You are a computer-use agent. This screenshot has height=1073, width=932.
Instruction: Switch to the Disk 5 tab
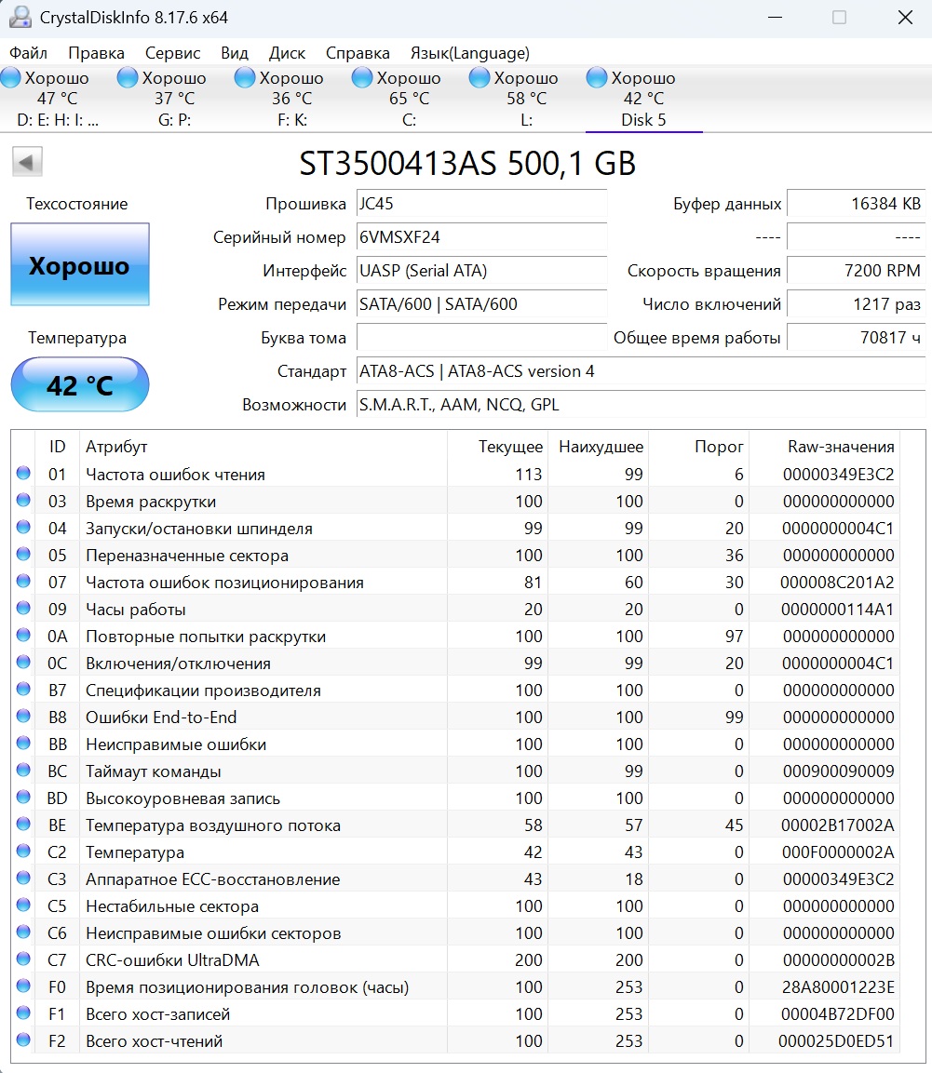pyautogui.click(x=643, y=99)
